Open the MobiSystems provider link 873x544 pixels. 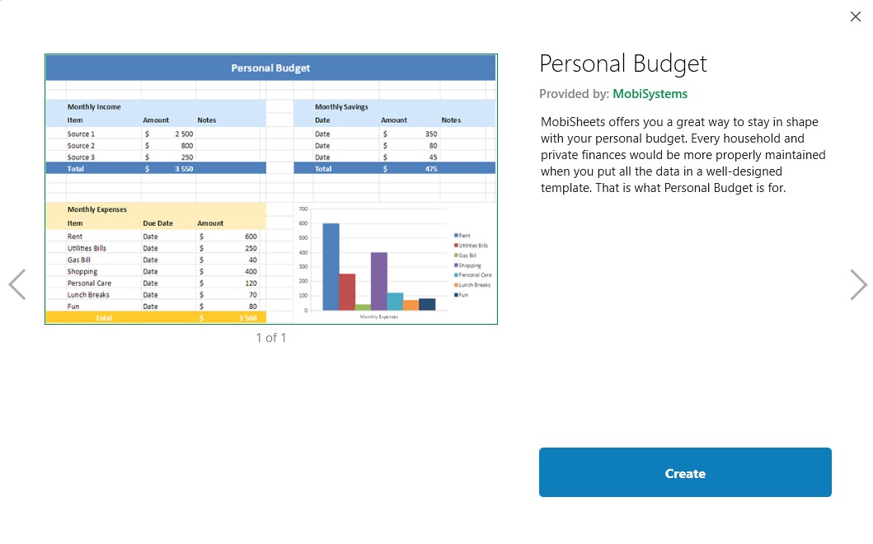pyautogui.click(x=650, y=94)
